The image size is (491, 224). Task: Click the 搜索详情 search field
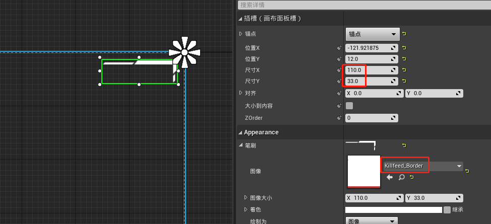[x=364, y=5]
